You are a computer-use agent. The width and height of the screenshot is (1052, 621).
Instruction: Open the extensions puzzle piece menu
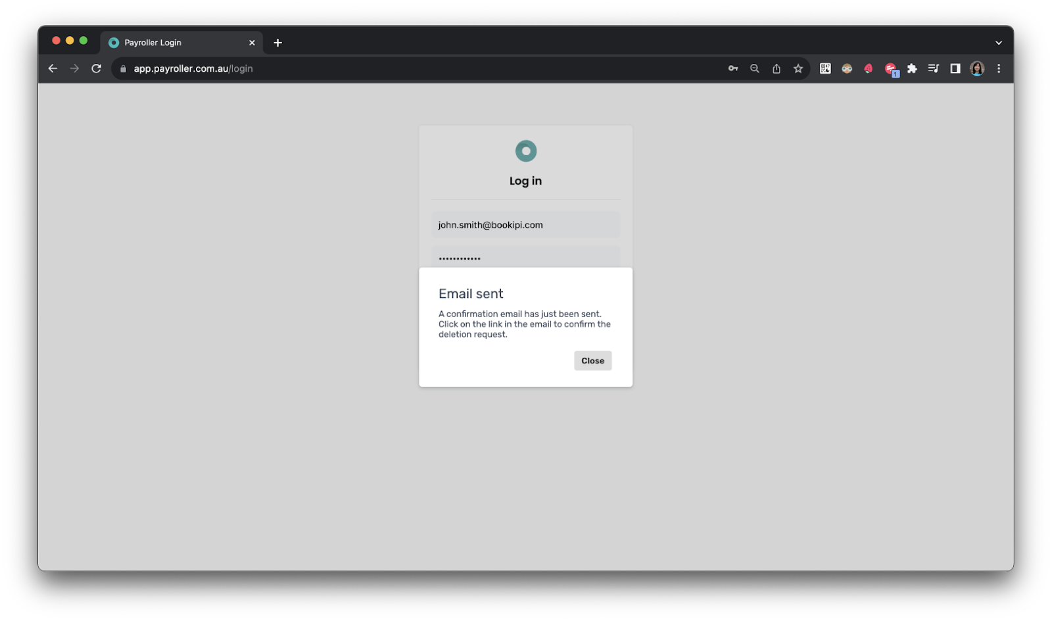[x=912, y=68]
